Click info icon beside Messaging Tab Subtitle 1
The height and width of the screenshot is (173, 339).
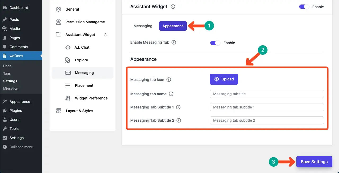coord(178,107)
